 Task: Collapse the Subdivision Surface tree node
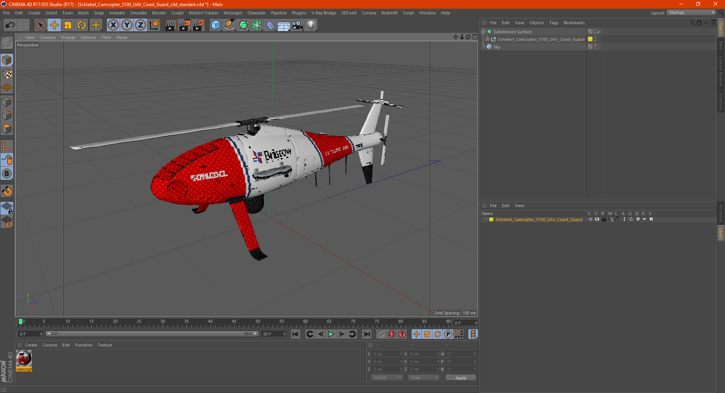click(x=483, y=32)
